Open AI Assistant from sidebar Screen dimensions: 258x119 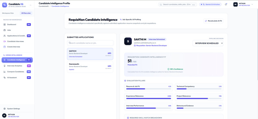[x=17, y=78]
